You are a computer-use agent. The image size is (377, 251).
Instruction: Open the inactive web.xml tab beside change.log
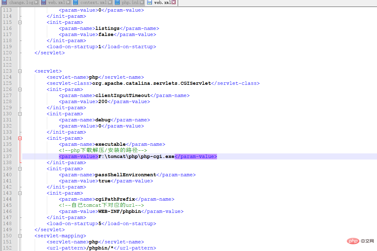click(x=56, y=3)
